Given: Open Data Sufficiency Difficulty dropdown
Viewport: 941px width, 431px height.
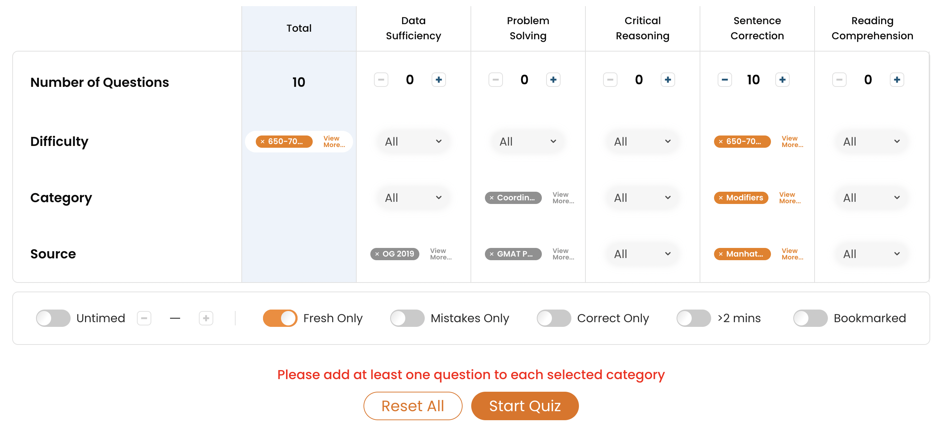Looking at the screenshot, I should click(413, 141).
